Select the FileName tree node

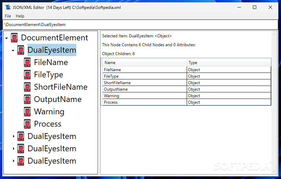(x=51, y=62)
